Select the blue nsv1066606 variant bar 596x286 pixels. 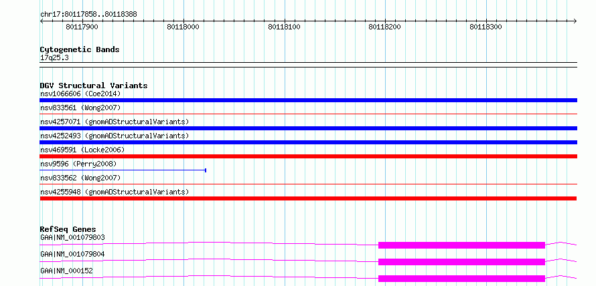tap(308, 100)
